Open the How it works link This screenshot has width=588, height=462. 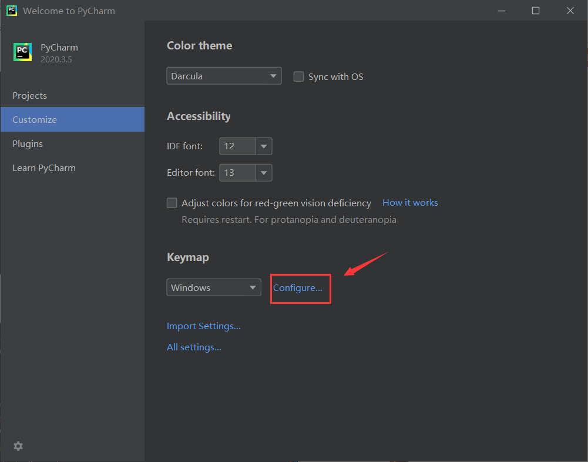click(410, 203)
